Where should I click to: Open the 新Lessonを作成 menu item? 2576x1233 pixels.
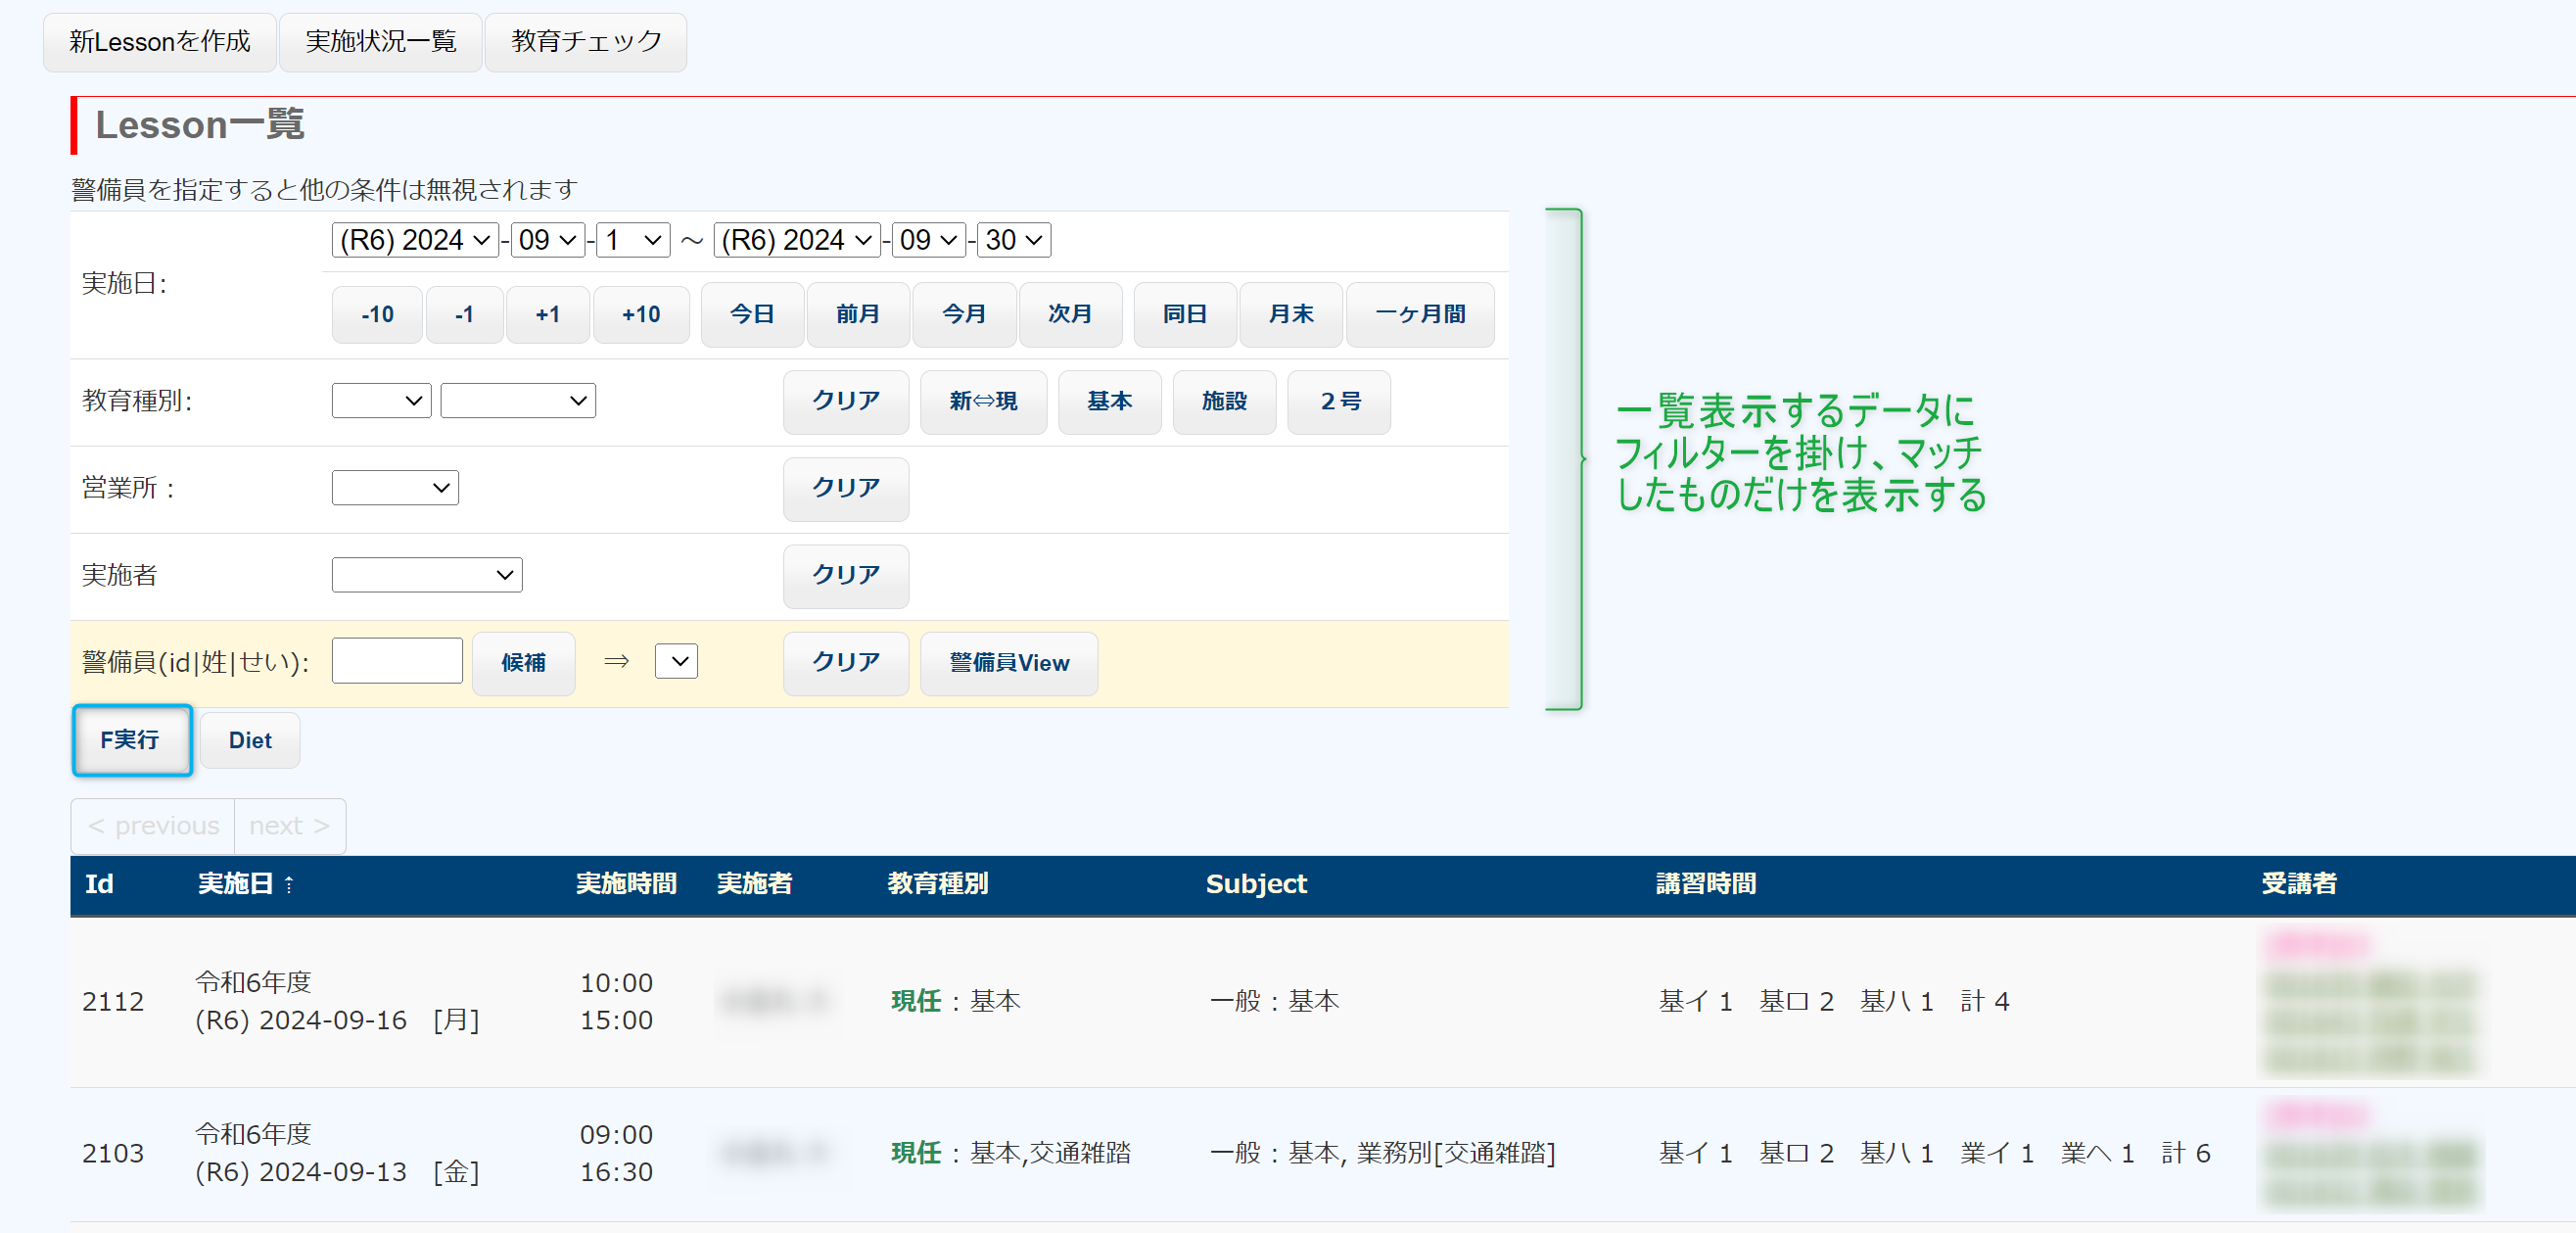tap(159, 41)
